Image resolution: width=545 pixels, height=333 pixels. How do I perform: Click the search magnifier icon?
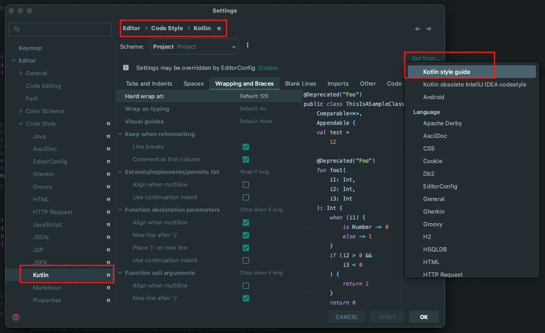click(x=17, y=29)
